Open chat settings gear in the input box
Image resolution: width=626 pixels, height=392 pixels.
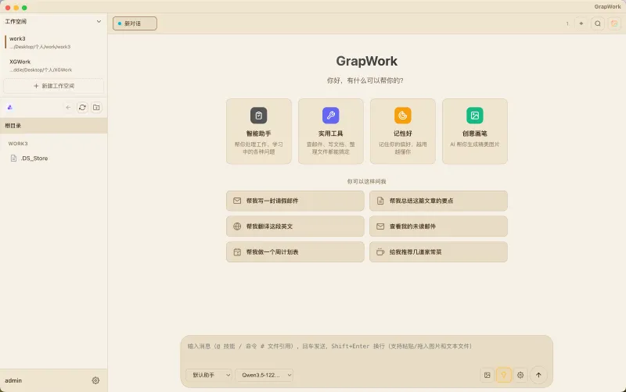tap(520, 375)
